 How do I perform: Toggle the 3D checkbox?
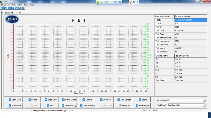[x=17, y=13]
